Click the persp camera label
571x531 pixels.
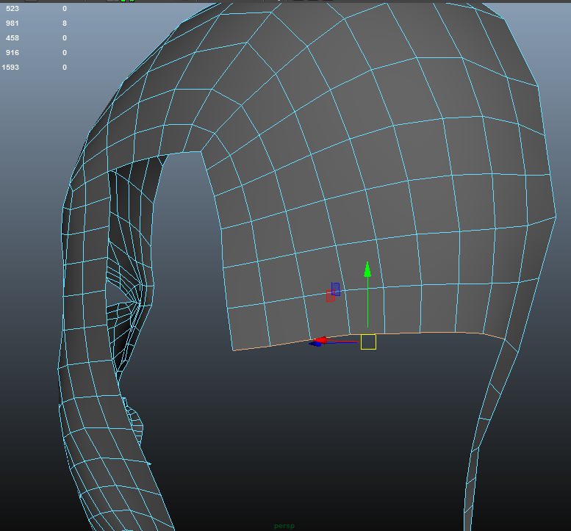284,526
